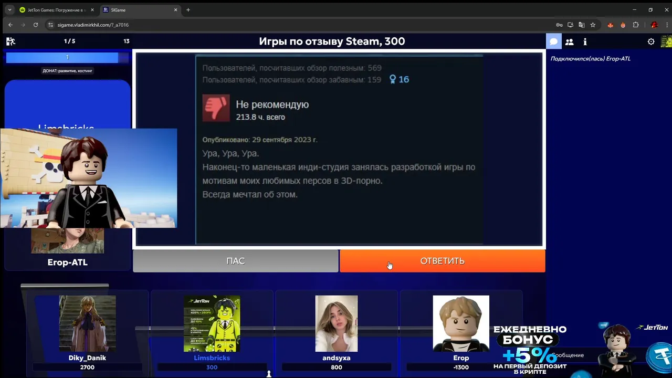Open a new browser tab
Screen dimensions: 672x378
pyautogui.click(x=188, y=10)
